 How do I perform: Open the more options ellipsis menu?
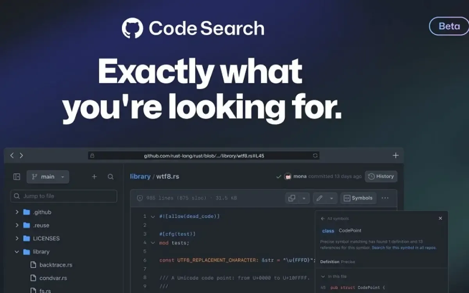click(385, 198)
